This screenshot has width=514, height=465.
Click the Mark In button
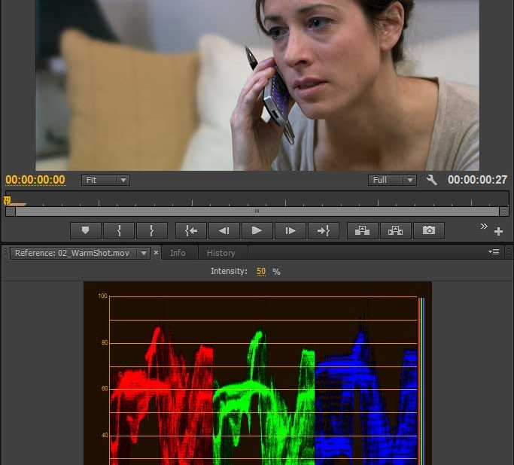[x=119, y=231]
